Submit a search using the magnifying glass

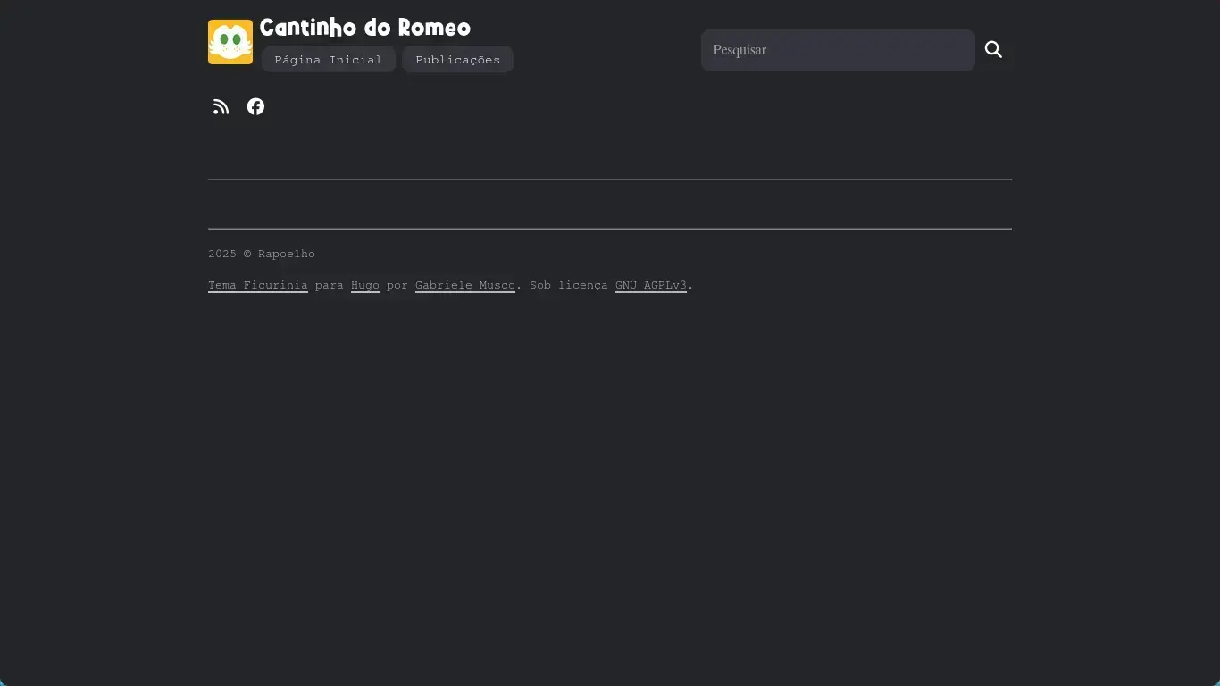coord(993,50)
